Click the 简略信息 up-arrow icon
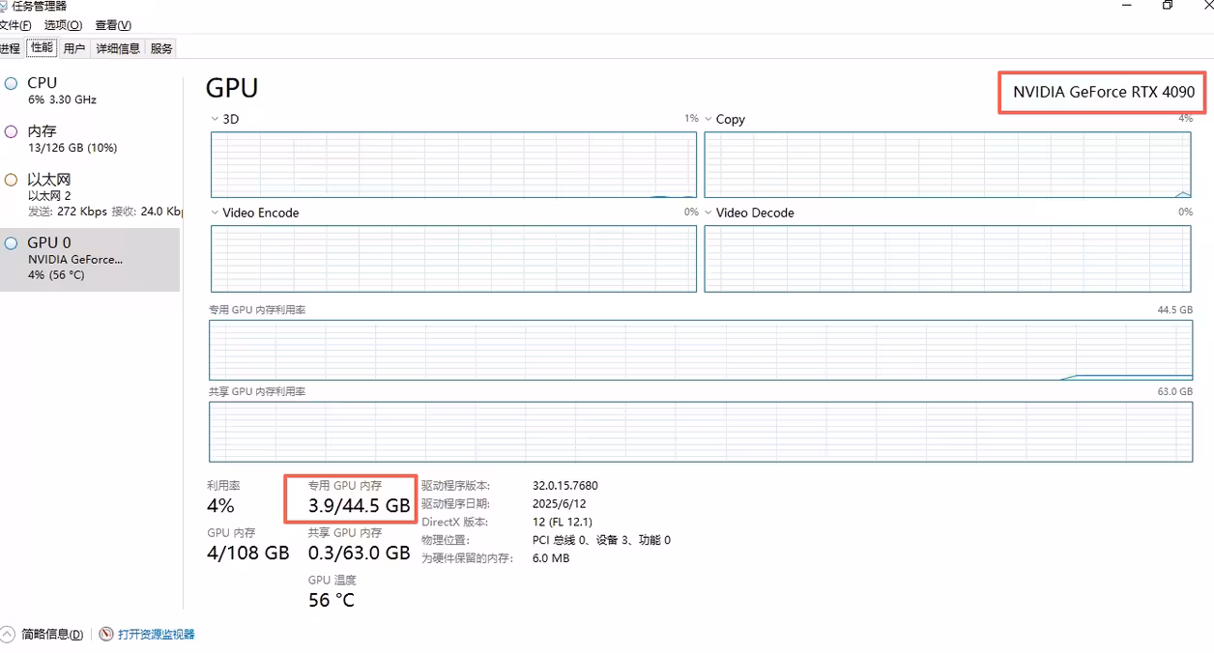This screenshot has width=1214, height=653. click(x=8, y=635)
